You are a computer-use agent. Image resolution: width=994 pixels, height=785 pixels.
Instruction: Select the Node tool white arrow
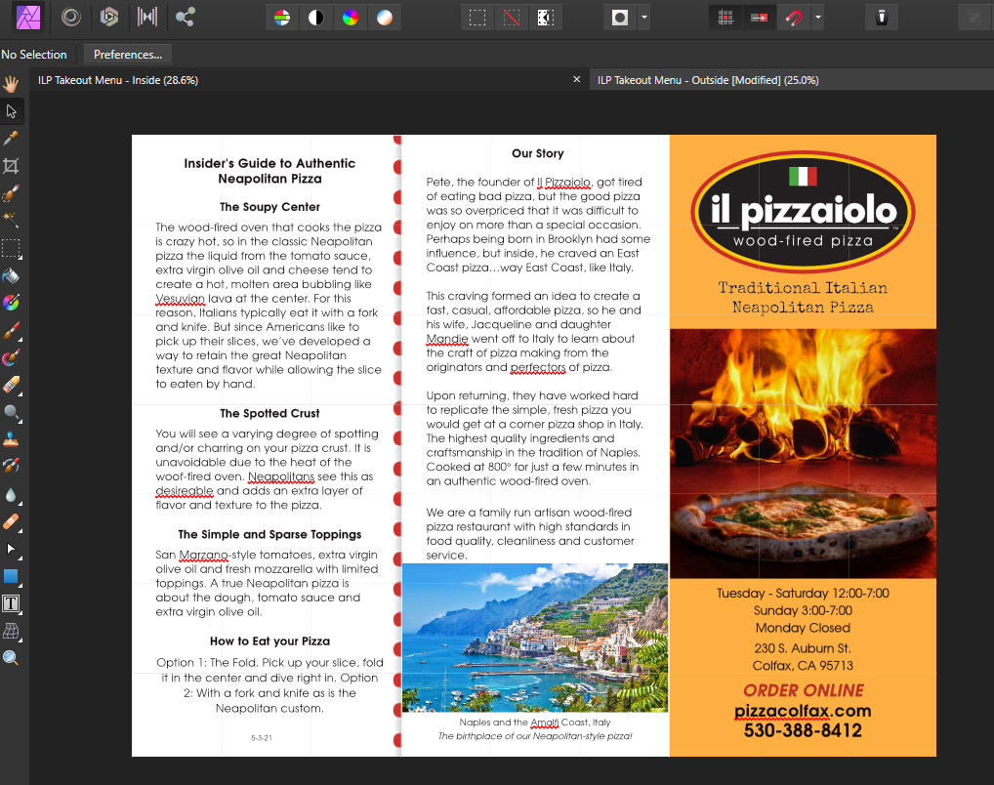(11, 549)
